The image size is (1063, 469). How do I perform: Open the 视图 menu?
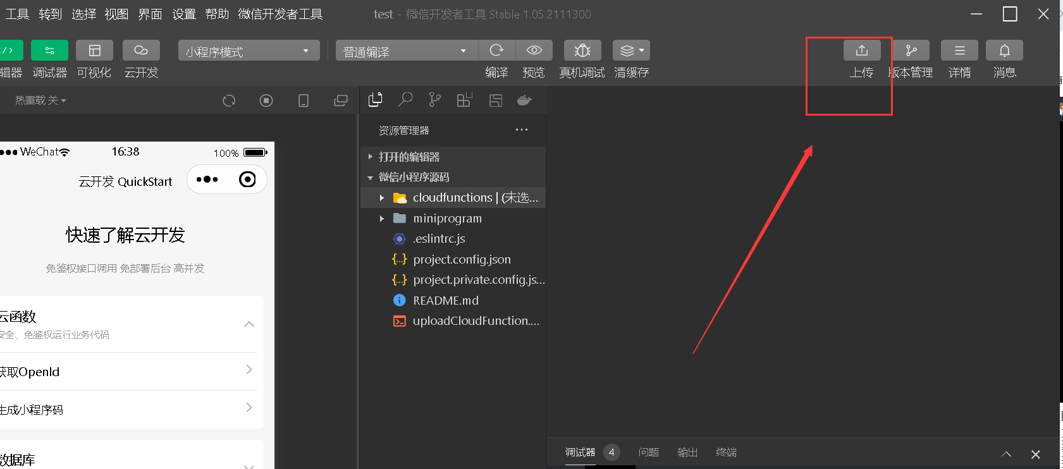point(116,14)
